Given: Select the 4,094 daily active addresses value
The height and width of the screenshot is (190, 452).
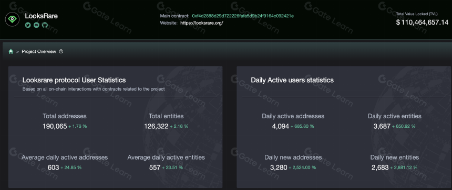Looking at the screenshot, I should (x=281, y=126).
